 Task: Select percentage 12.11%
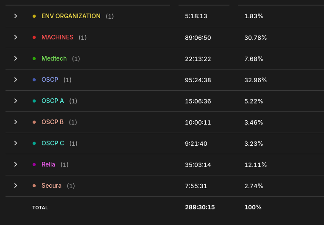coord(255,165)
